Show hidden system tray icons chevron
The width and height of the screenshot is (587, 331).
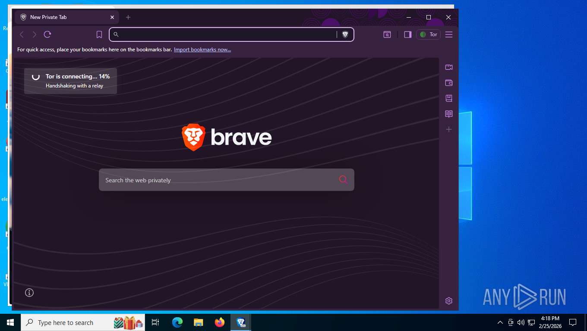tap(500, 322)
